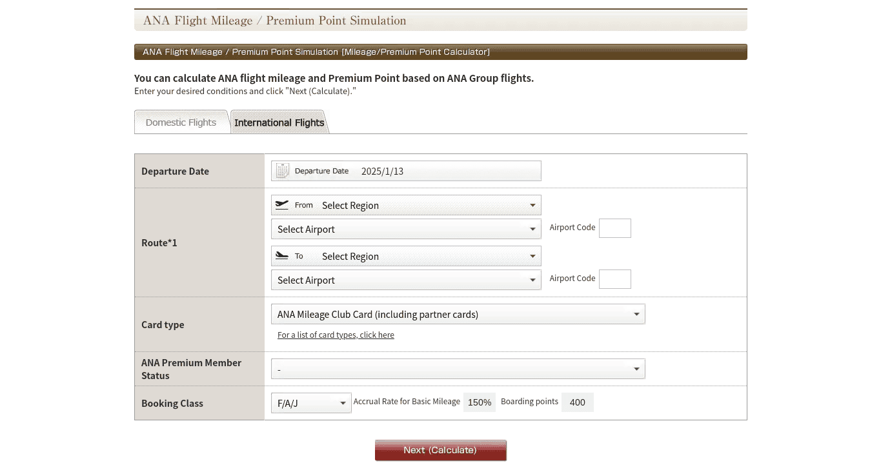
Task: Expand the ANA Premium Member Status dropdown
Action: pyautogui.click(x=458, y=369)
